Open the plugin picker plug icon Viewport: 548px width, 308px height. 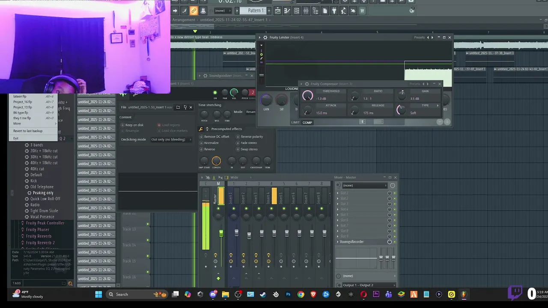(x=334, y=11)
